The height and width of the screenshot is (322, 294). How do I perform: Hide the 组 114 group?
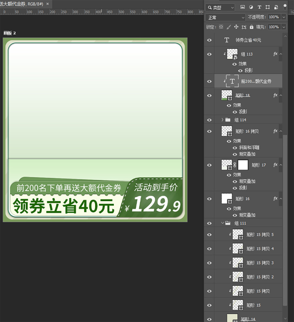point(209,120)
